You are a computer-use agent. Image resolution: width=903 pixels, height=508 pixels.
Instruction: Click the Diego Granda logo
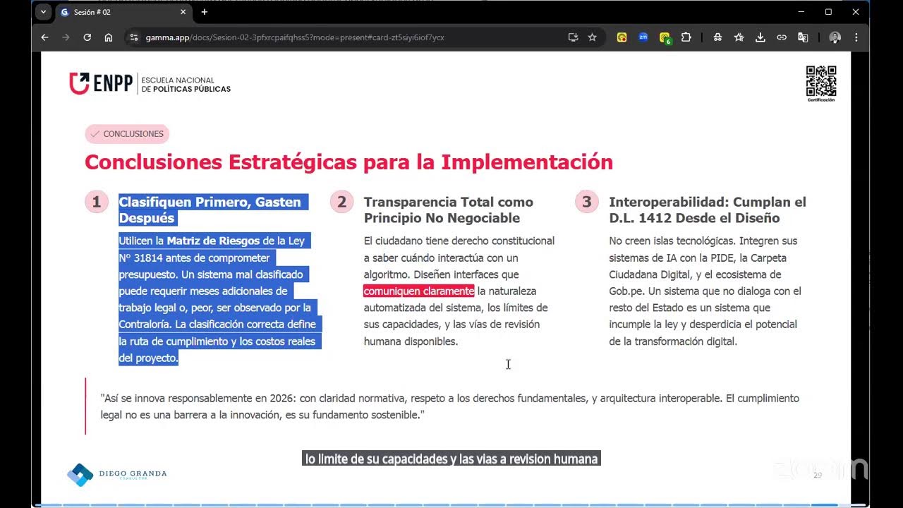click(117, 475)
